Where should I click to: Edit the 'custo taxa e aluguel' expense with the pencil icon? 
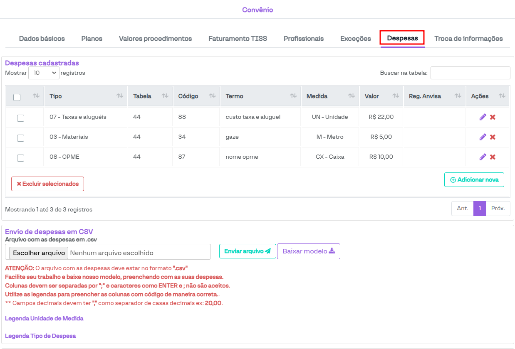483,117
